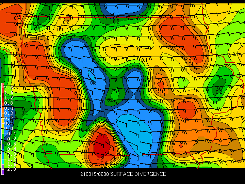The width and height of the screenshot is (245, 184).
Task: Click the -0.4 contour label at the blue junction
Action: pyautogui.click(x=94, y=114)
